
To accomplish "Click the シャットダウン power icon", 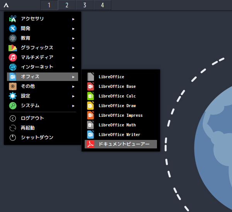I will pyautogui.click(x=13, y=138).
